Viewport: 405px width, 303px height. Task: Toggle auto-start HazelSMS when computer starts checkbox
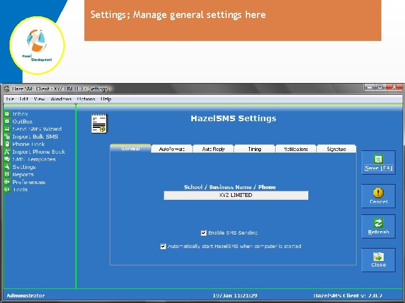tap(163, 246)
